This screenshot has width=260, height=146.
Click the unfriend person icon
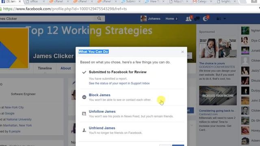84,130
